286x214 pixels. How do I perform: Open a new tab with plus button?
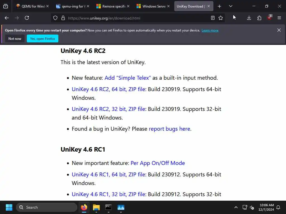220,6
